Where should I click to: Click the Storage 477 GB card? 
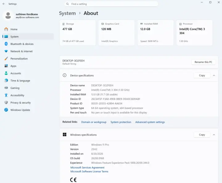pyautogui.click(x=78, y=33)
